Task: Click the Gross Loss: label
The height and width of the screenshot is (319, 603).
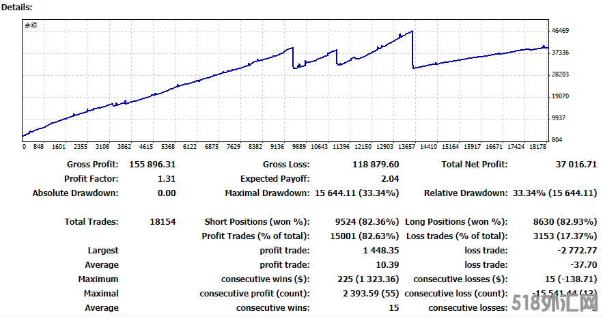Action: (x=286, y=165)
